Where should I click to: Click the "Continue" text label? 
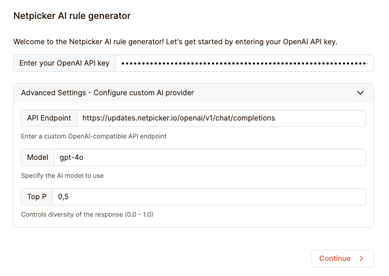coord(335,259)
